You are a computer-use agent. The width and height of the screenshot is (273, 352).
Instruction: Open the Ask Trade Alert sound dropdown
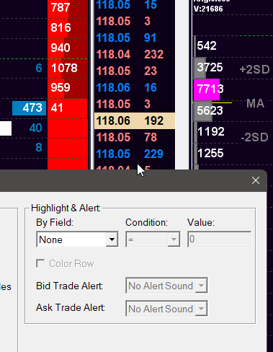[166, 309]
